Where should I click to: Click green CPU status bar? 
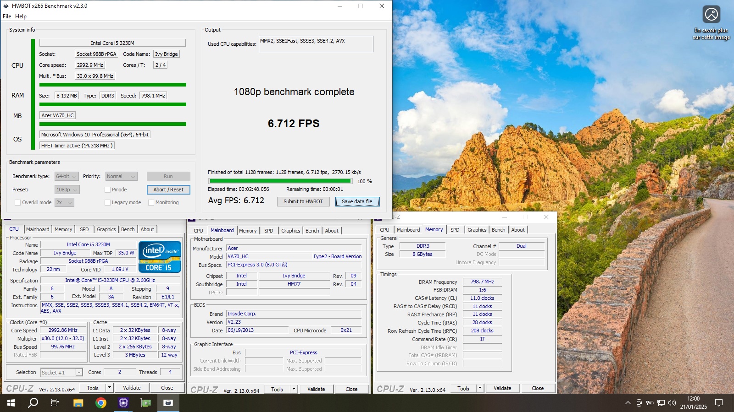pyautogui.click(x=113, y=85)
